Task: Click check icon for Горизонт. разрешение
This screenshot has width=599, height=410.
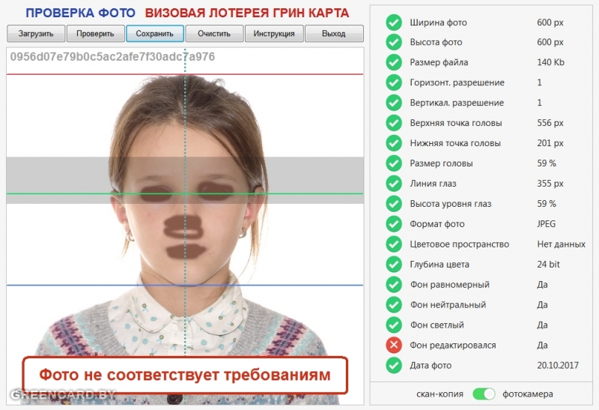Action: point(394,82)
